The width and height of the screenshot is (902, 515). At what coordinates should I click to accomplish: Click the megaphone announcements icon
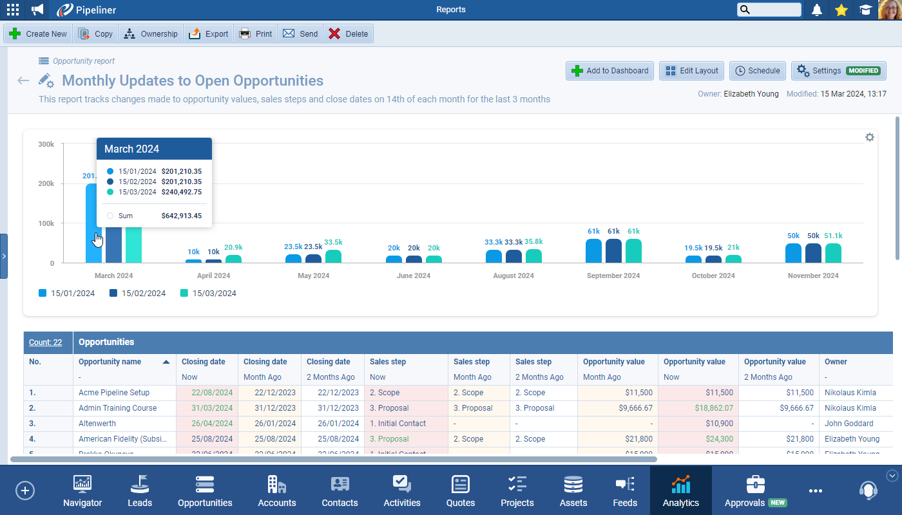(38, 10)
